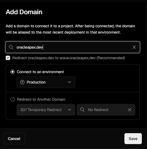Click the search icon in domain field
The height and width of the screenshot is (149, 147).
point(11,47)
